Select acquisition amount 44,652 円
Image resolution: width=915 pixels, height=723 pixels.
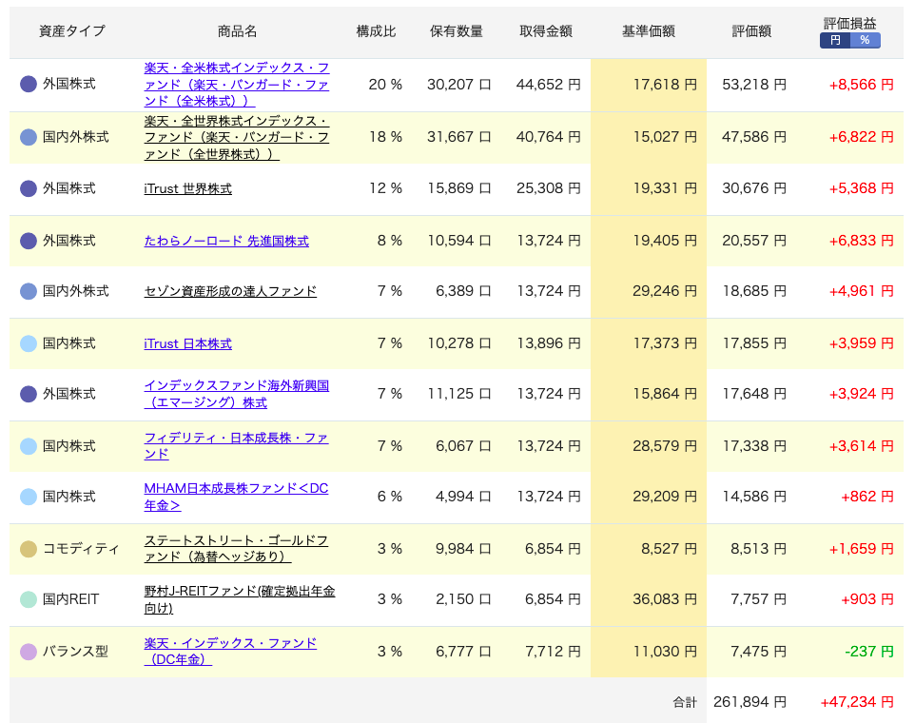[x=549, y=85]
